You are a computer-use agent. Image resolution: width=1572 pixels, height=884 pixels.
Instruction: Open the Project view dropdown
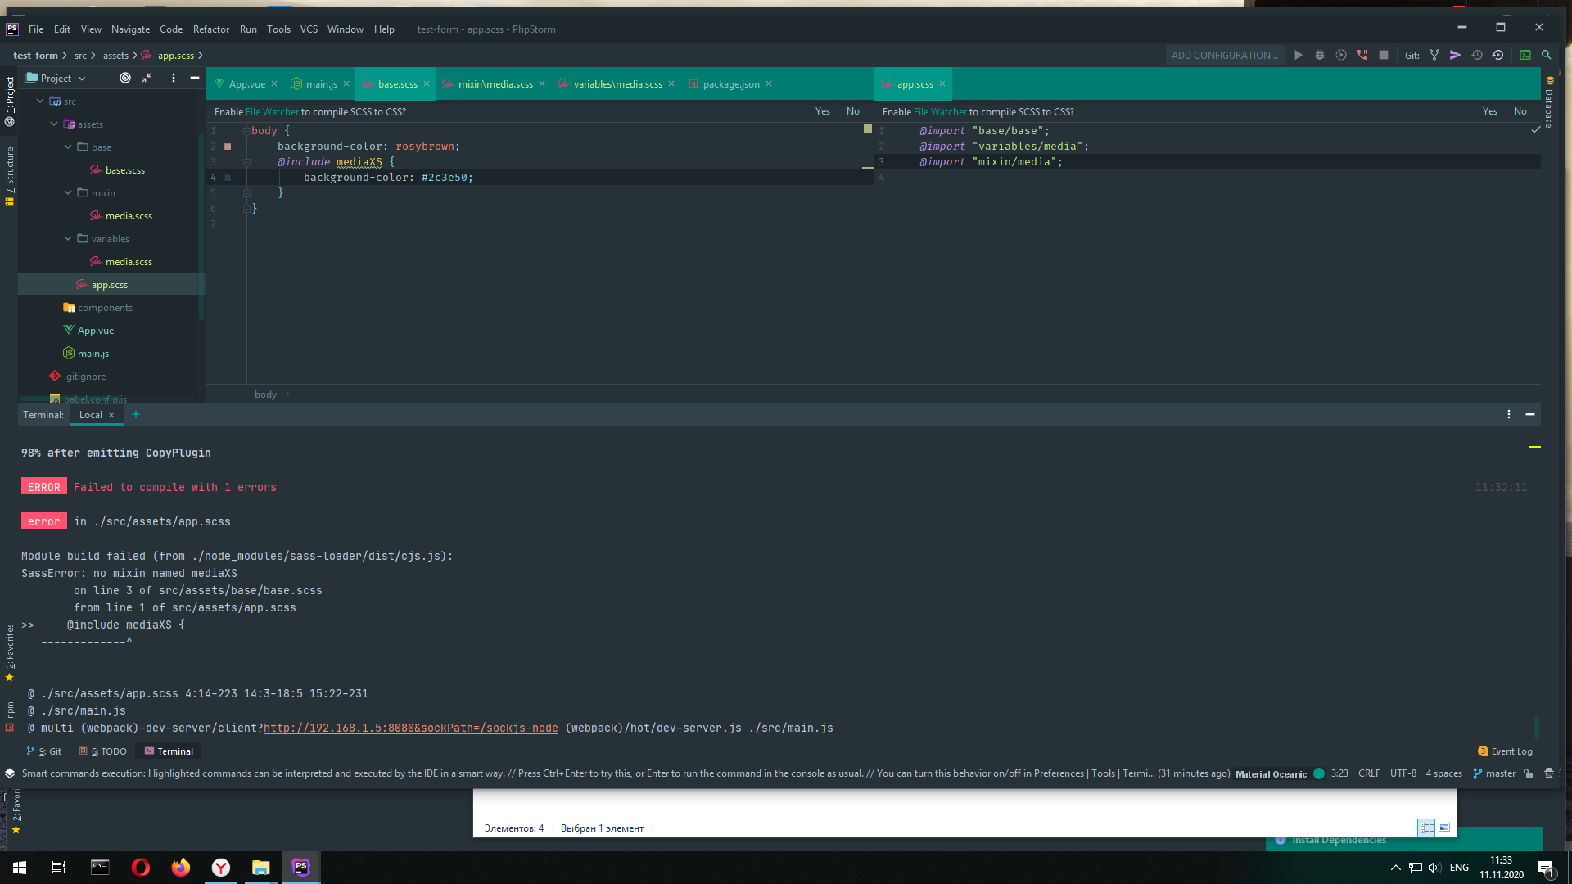(x=56, y=79)
